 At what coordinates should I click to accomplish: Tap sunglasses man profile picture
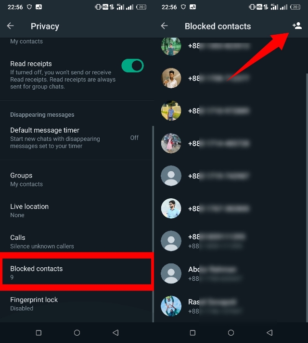click(171, 208)
